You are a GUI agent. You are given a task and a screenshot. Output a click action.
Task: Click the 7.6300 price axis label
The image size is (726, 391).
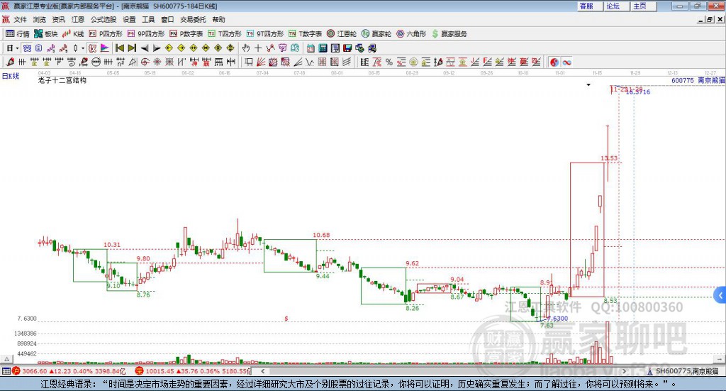coord(27,319)
